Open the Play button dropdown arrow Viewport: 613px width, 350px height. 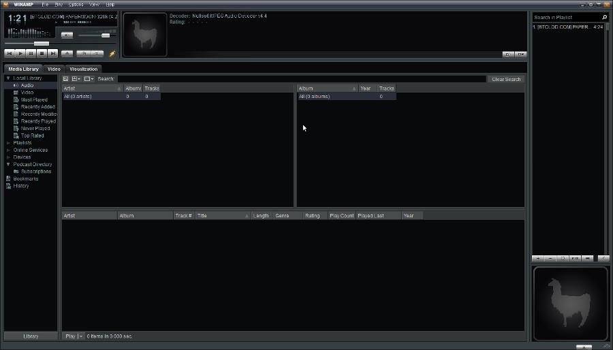[81, 336]
